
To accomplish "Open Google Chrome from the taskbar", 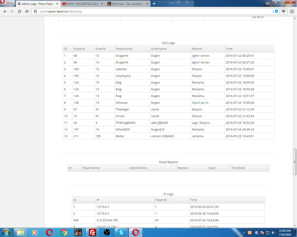I will [x=64, y=233].
